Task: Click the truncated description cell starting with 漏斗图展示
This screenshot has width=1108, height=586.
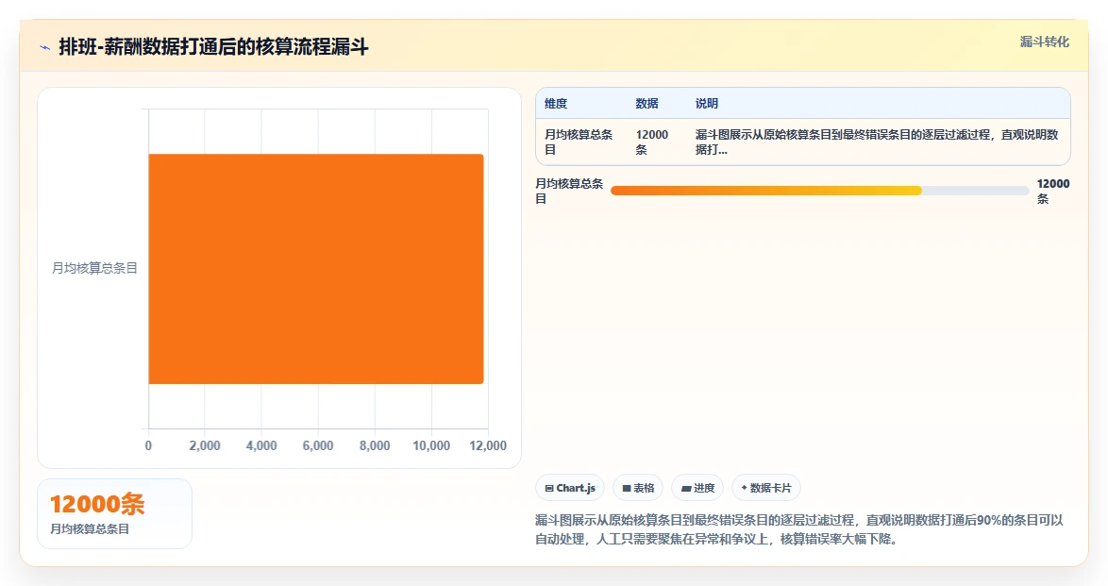Action: [x=877, y=142]
